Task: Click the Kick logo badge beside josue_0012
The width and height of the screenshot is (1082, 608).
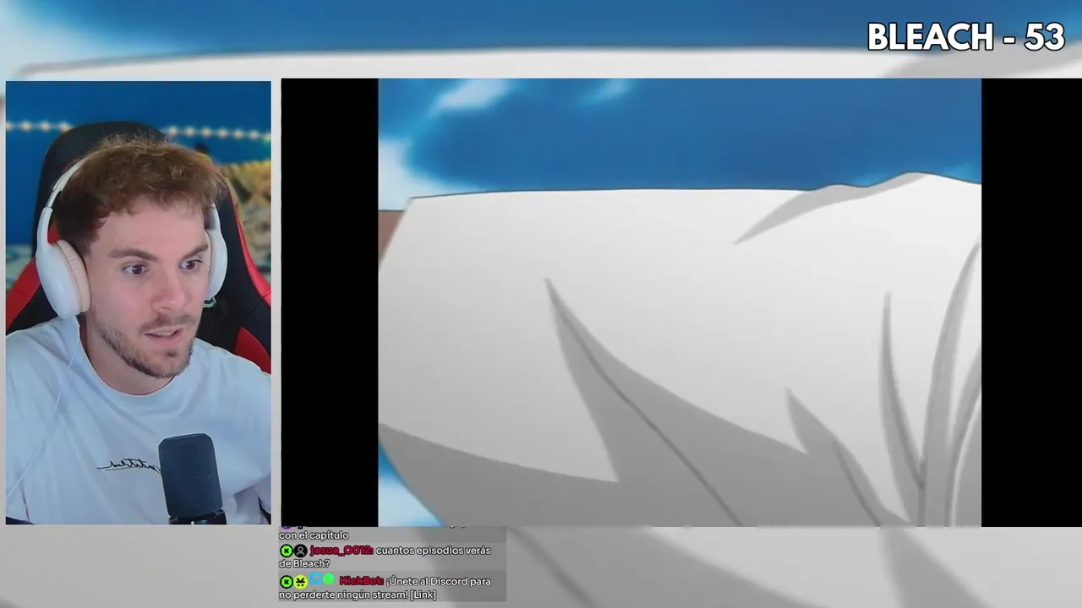Action: (286, 551)
